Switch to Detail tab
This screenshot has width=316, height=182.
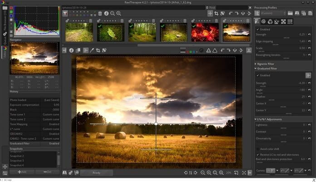tap(263, 21)
